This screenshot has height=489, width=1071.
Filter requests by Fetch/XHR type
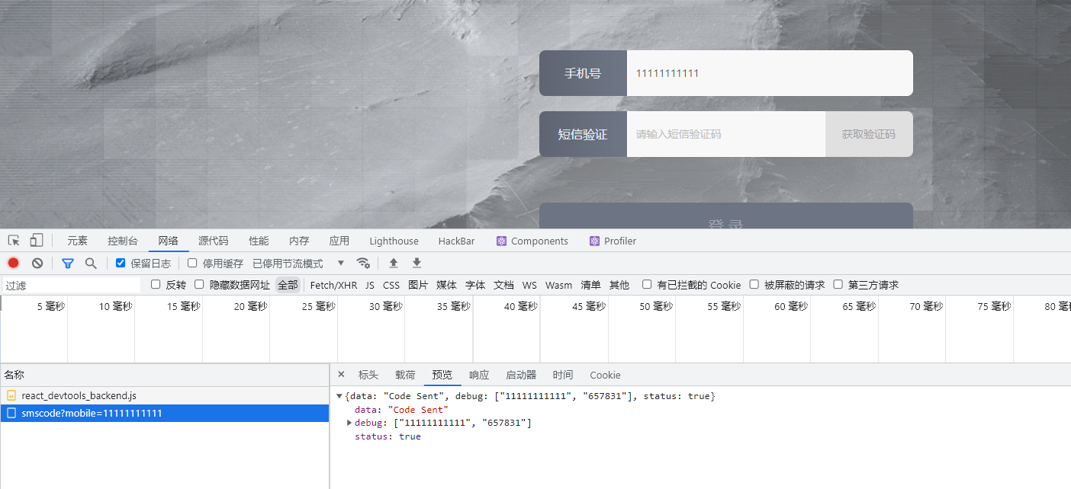click(x=333, y=285)
